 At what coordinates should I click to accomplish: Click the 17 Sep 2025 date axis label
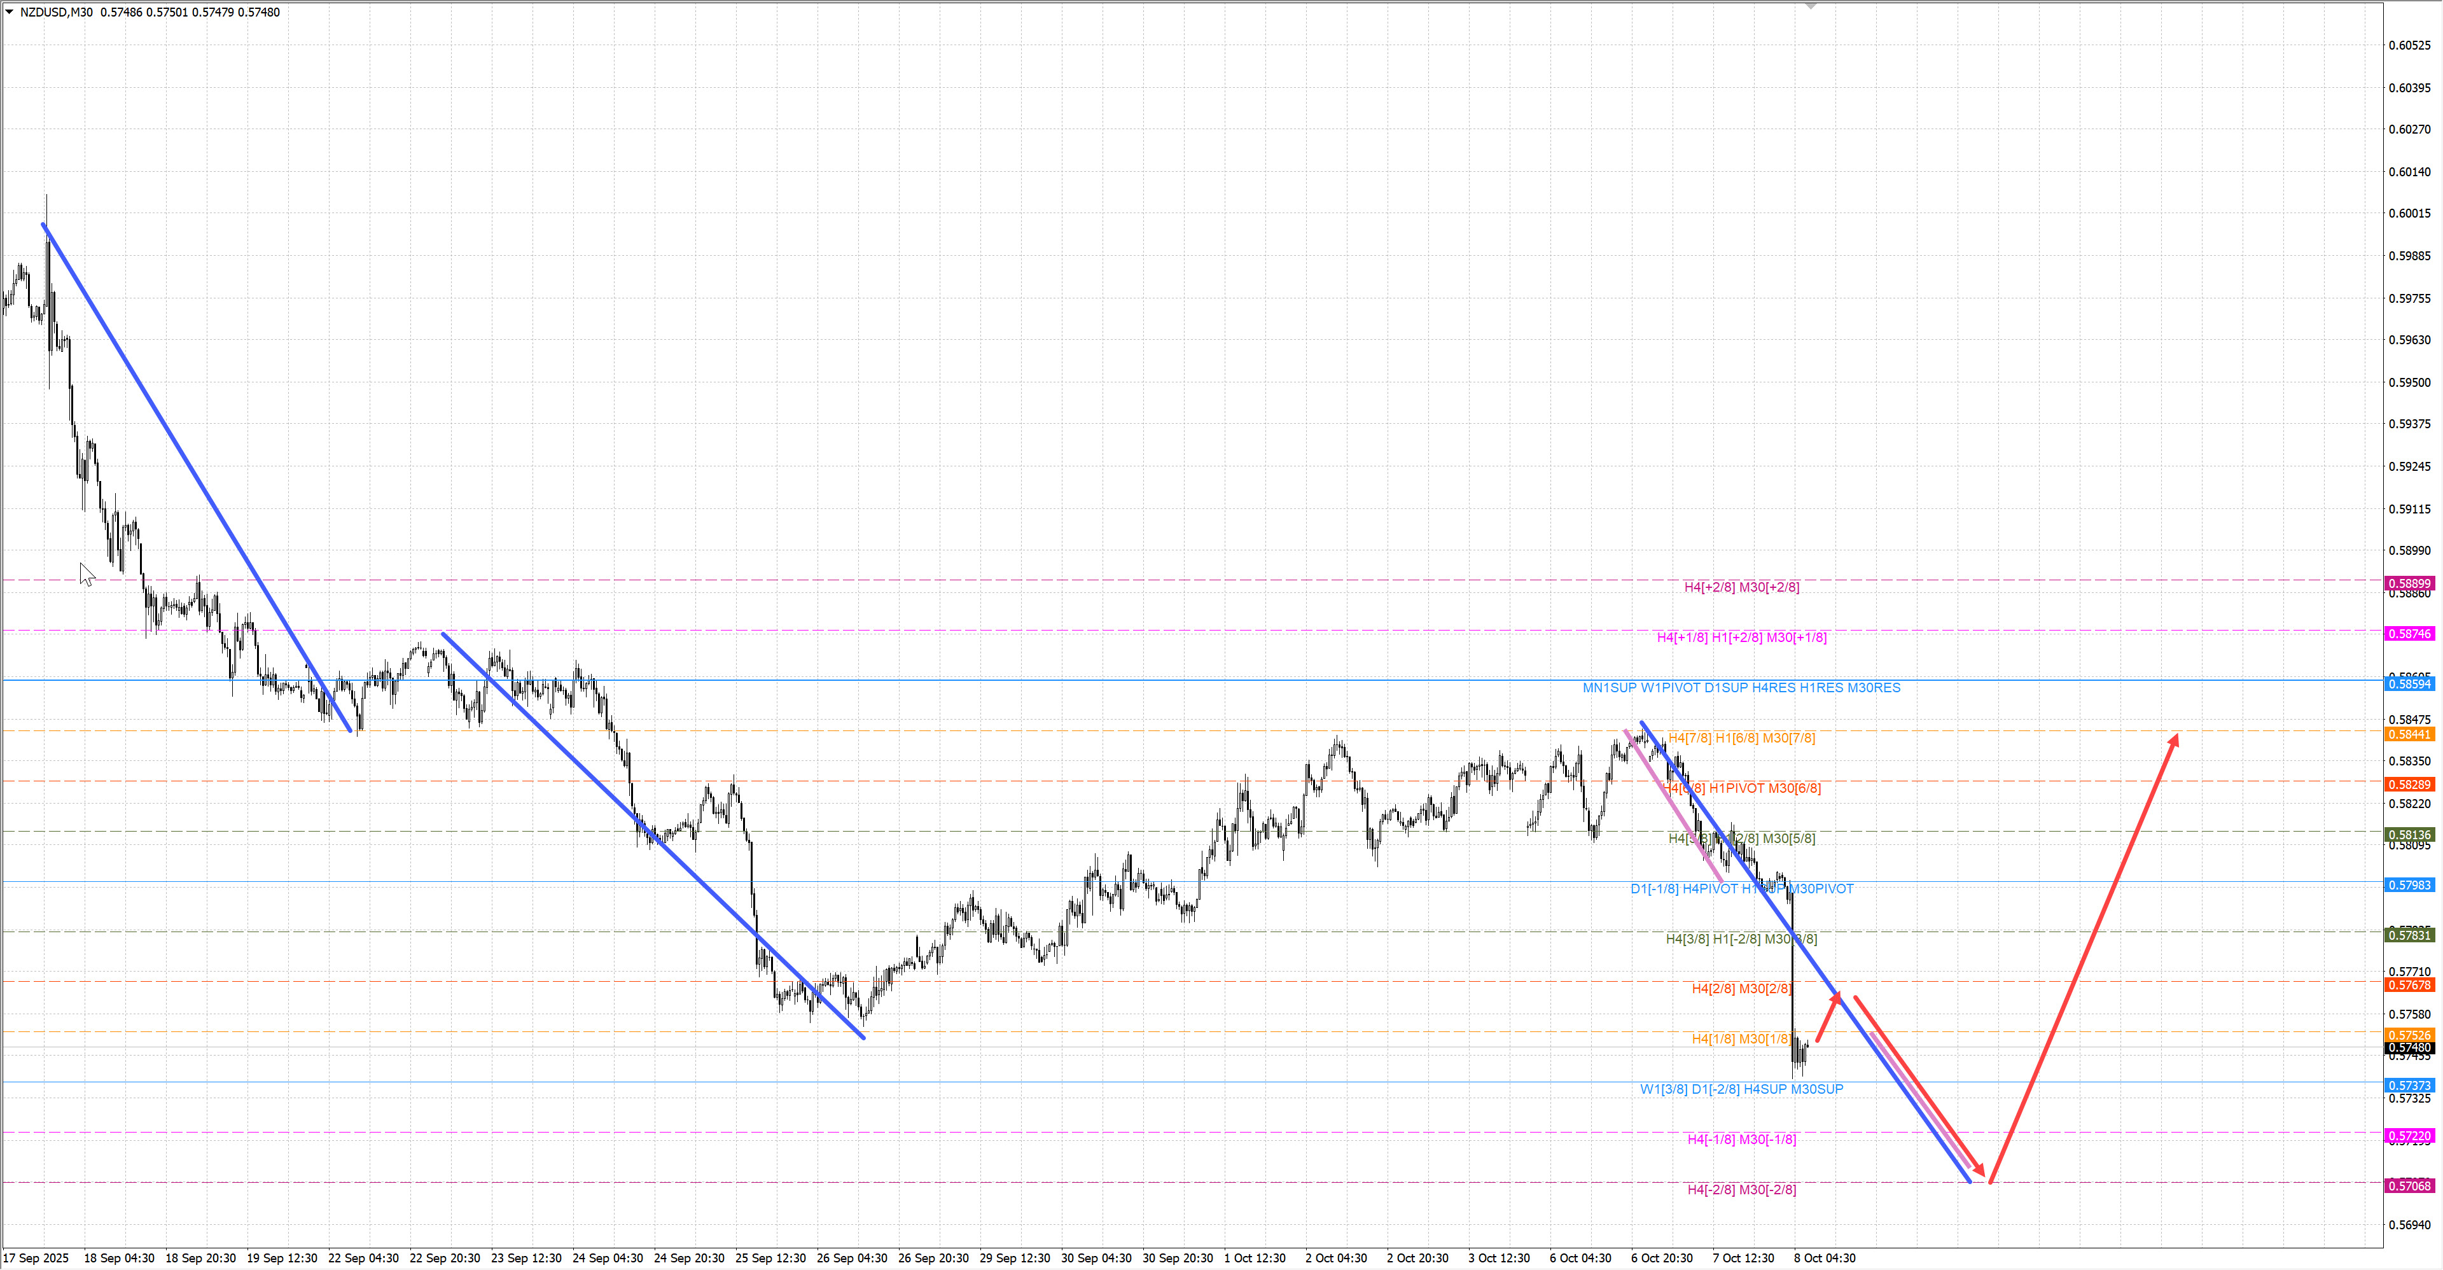tap(36, 1258)
